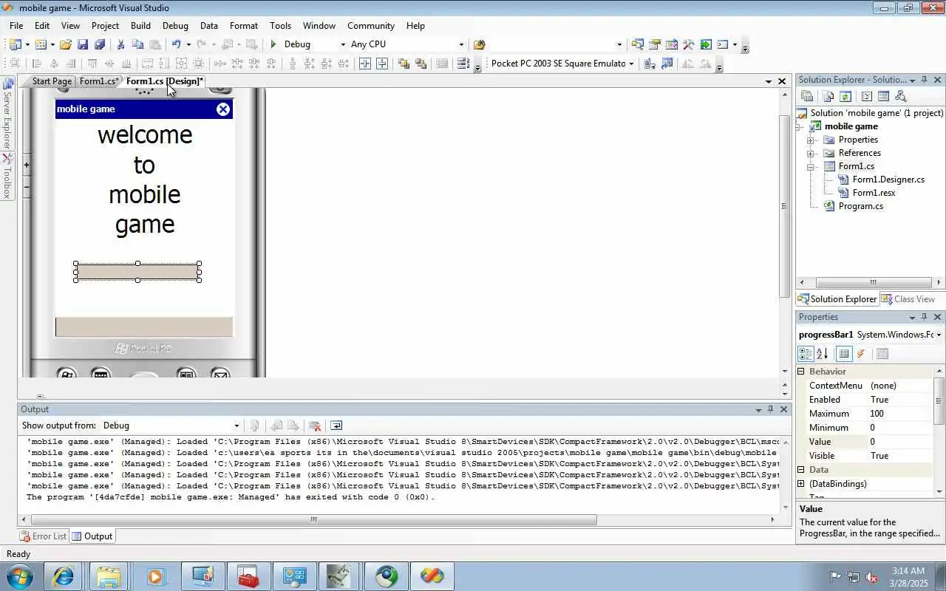
Task: Open the Debug configuration dropdown
Action: click(342, 44)
